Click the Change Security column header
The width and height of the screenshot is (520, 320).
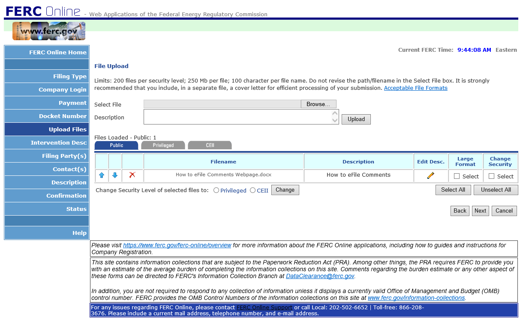coord(500,162)
